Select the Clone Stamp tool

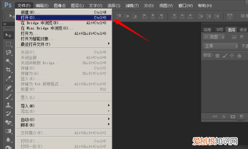point(8,105)
